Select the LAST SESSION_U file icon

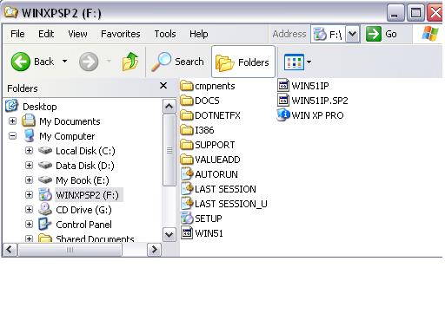[187, 204]
